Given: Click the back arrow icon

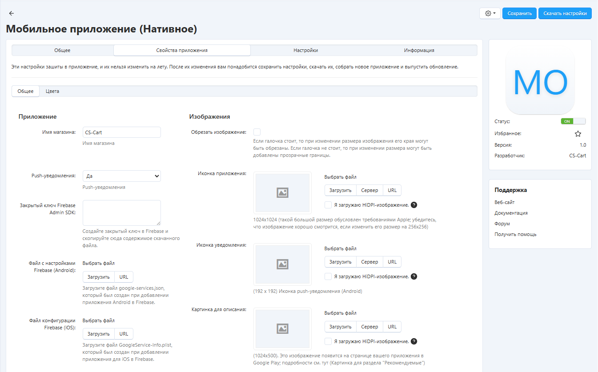Looking at the screenshot, I should pyautogui.click(x=12, y=13).
